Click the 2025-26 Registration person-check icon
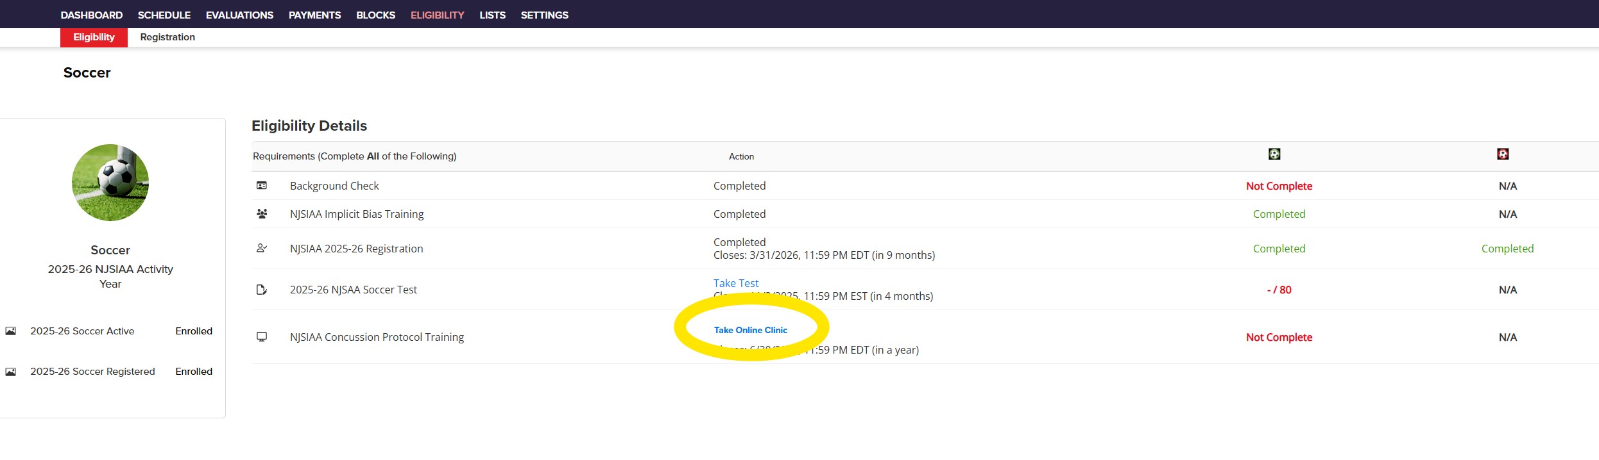1599x460 pixels. (262, 248)
